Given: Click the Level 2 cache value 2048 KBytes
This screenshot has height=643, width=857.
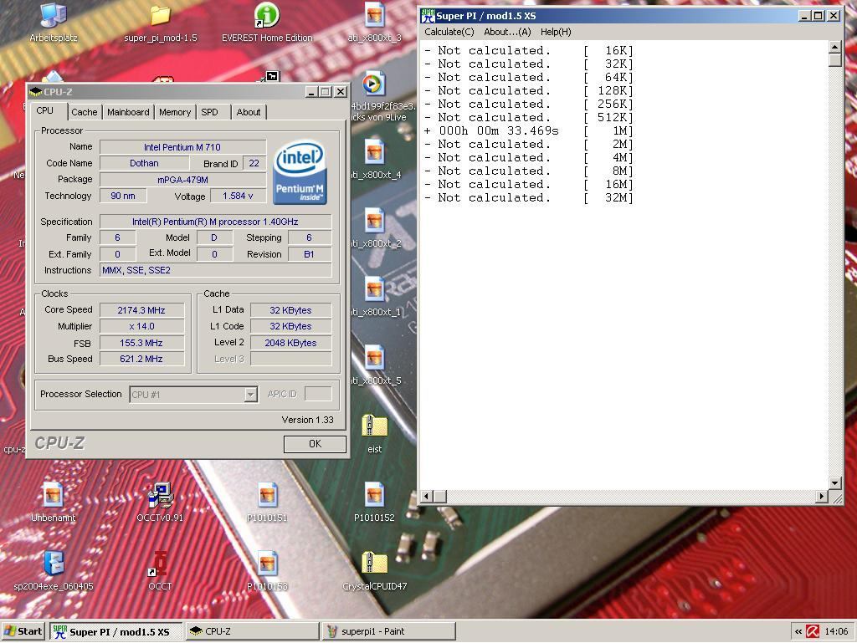Looking at the screenshot, I should pos(290,343).
